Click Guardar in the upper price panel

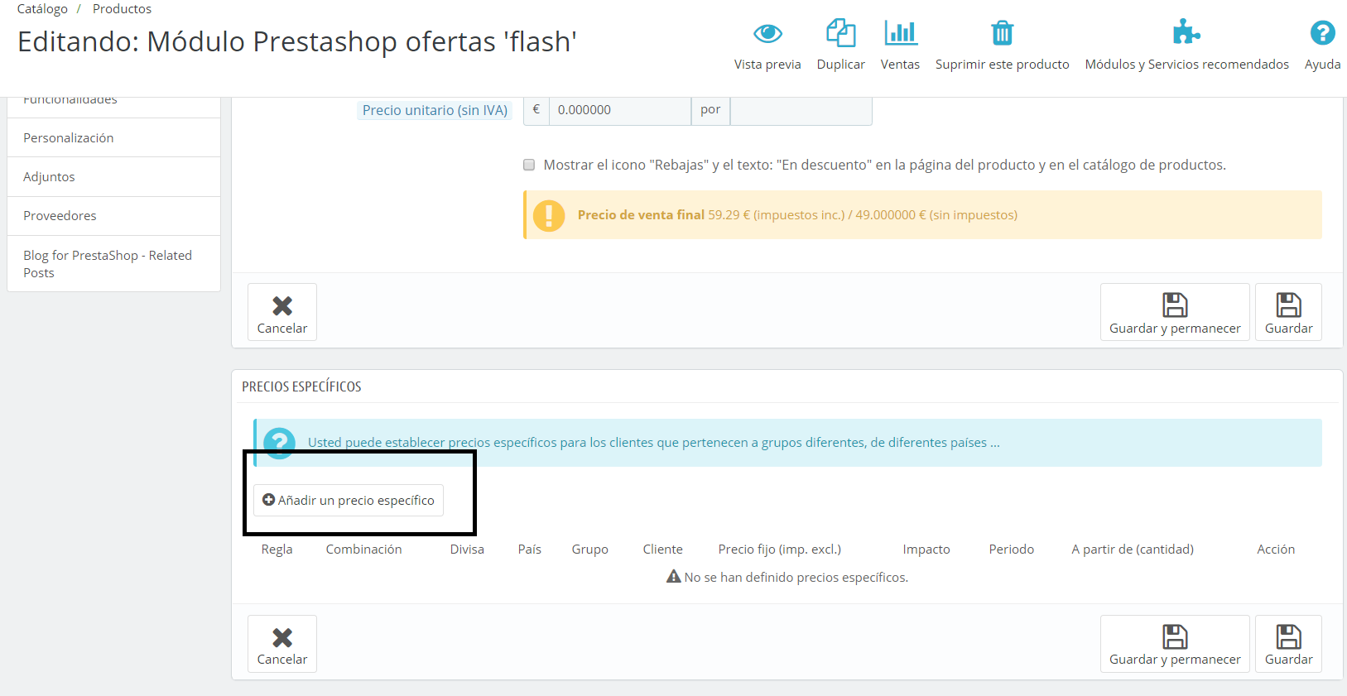(1288, 312)
